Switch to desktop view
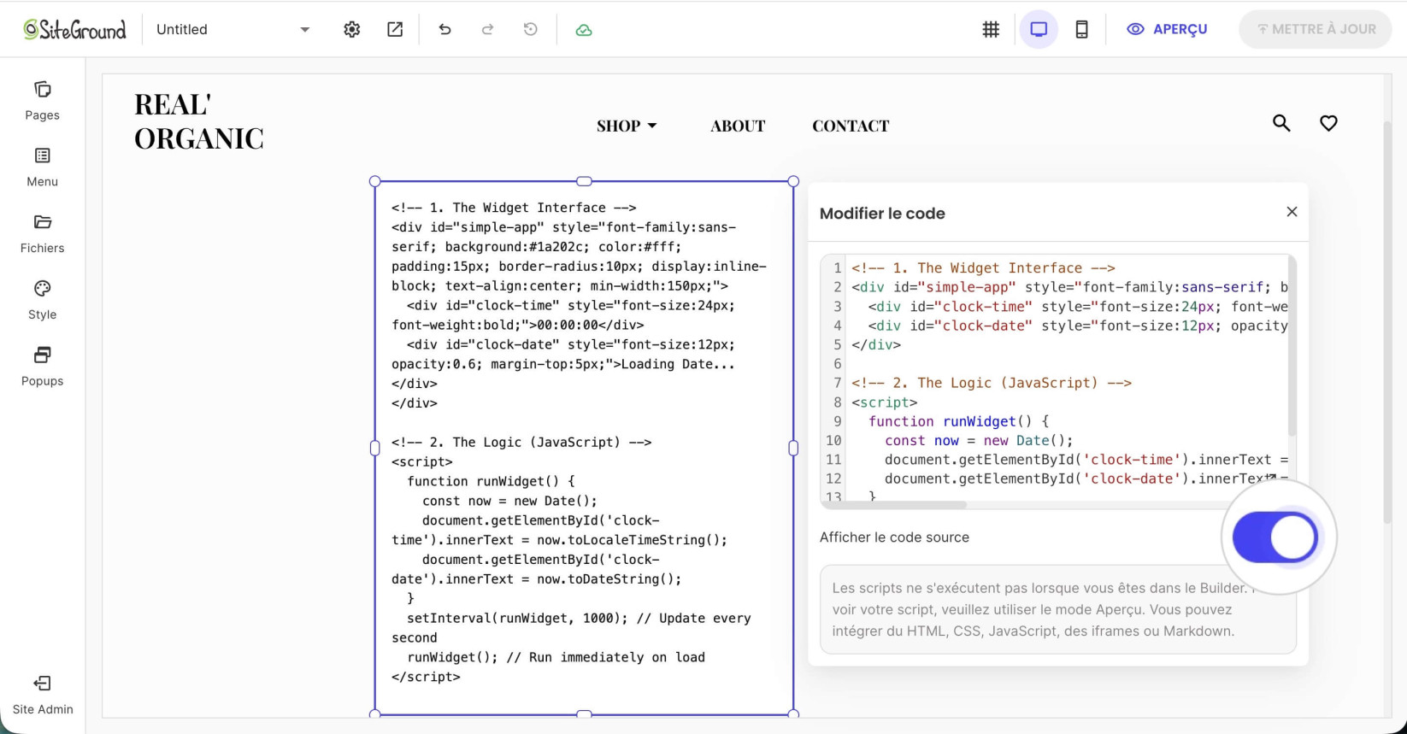The image size is (1407, 734). [1039, 29]
